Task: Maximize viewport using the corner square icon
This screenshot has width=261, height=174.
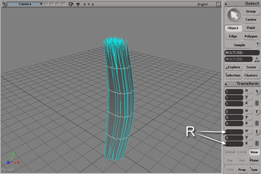Action: 218,4
